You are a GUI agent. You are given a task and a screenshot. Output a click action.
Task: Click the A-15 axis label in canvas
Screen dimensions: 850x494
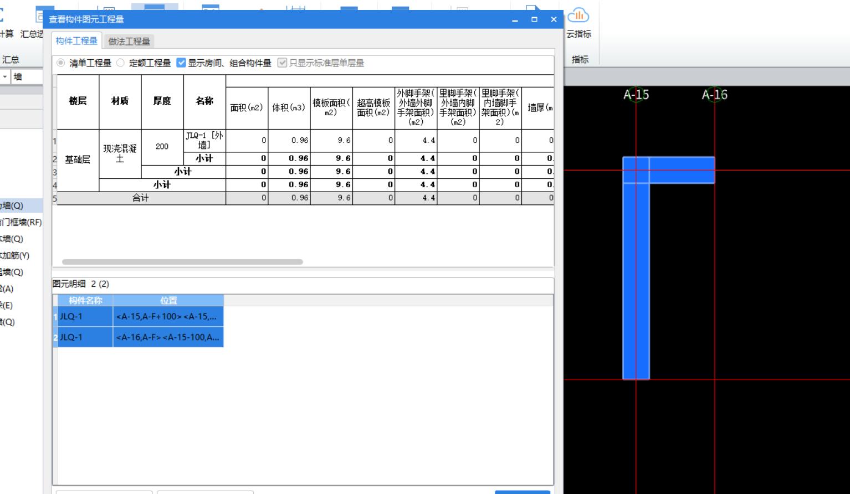636,95
